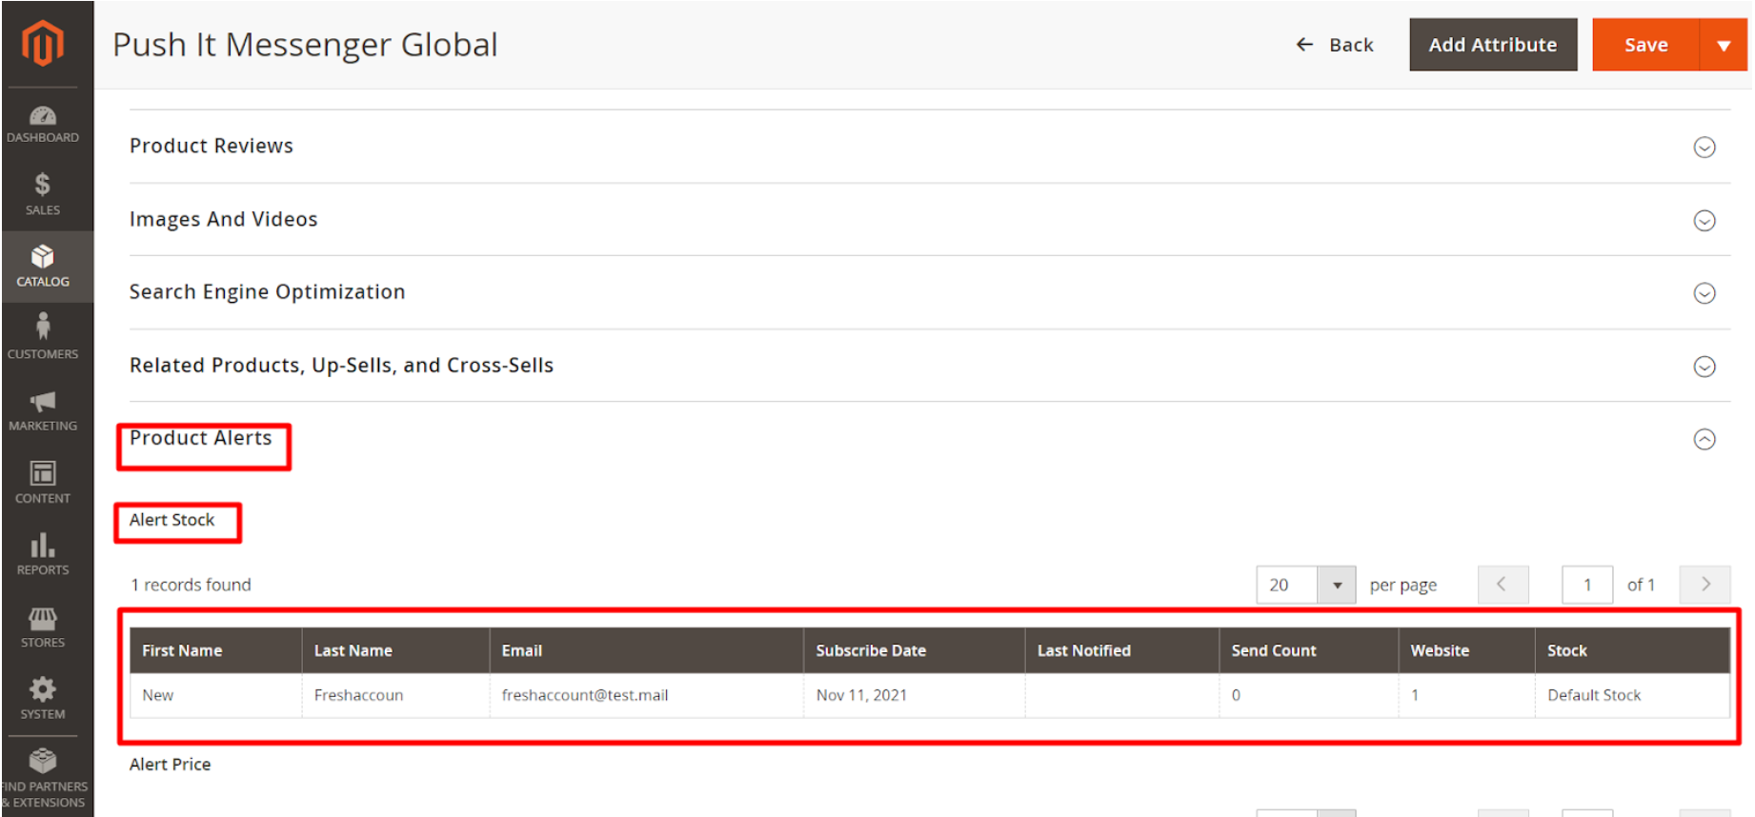Sort by Send Count column header
The width and height of the screenshot is (1755, 817).
[1309, 650]
